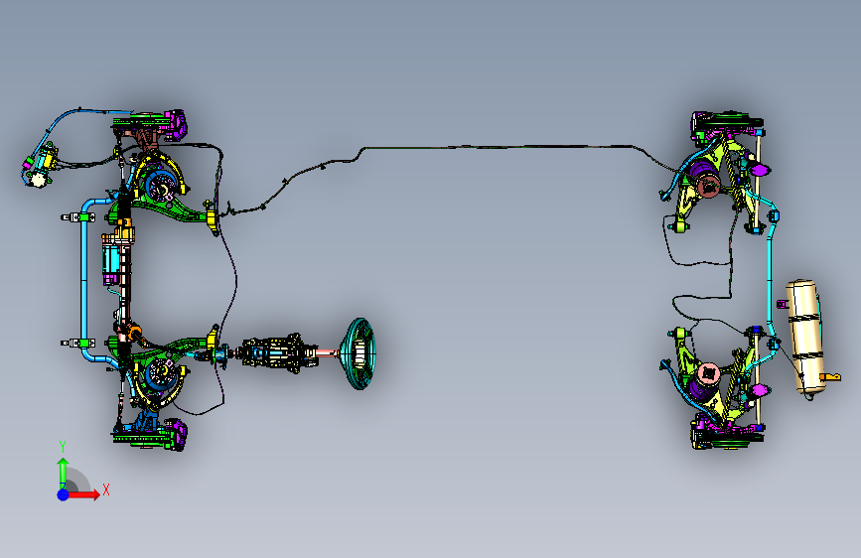This screenshot has height=558, width=861.
Task: Select the orange bracket on the air tank
Action: point(830,376)
